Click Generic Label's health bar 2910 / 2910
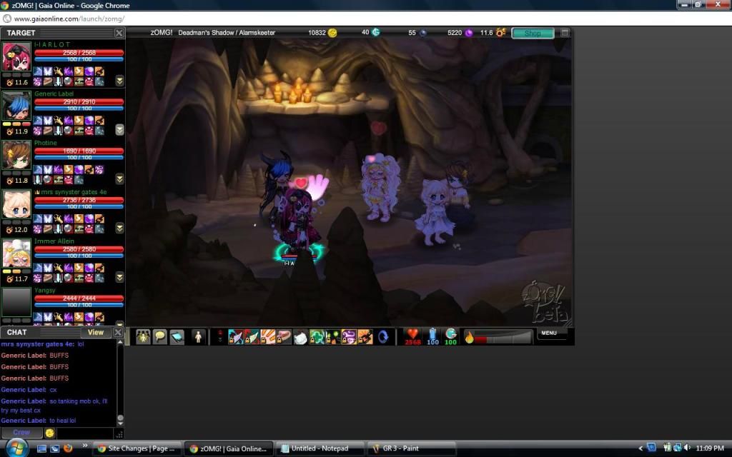732x457 pixels. (x=79, y=101)
